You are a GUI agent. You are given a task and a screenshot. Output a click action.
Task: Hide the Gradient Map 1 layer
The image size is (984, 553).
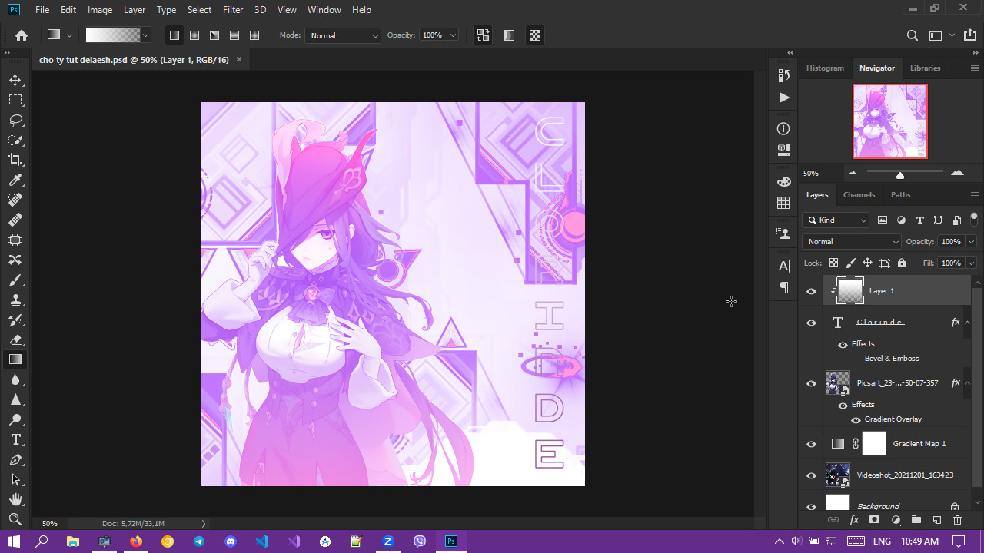point(811,444)
